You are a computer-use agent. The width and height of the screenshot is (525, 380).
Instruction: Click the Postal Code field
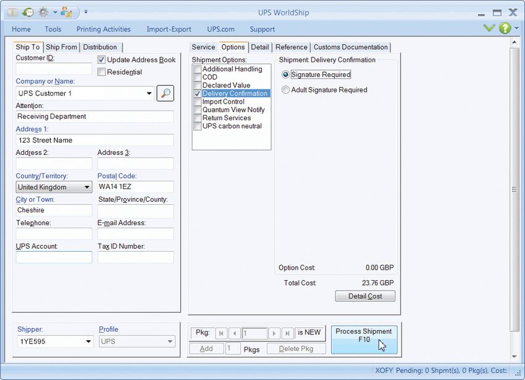[136, 187]
